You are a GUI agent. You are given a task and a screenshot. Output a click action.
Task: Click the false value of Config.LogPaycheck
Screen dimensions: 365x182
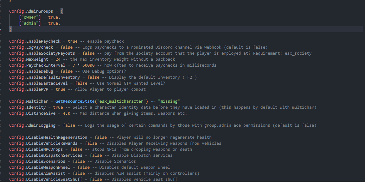pos(67,47)
